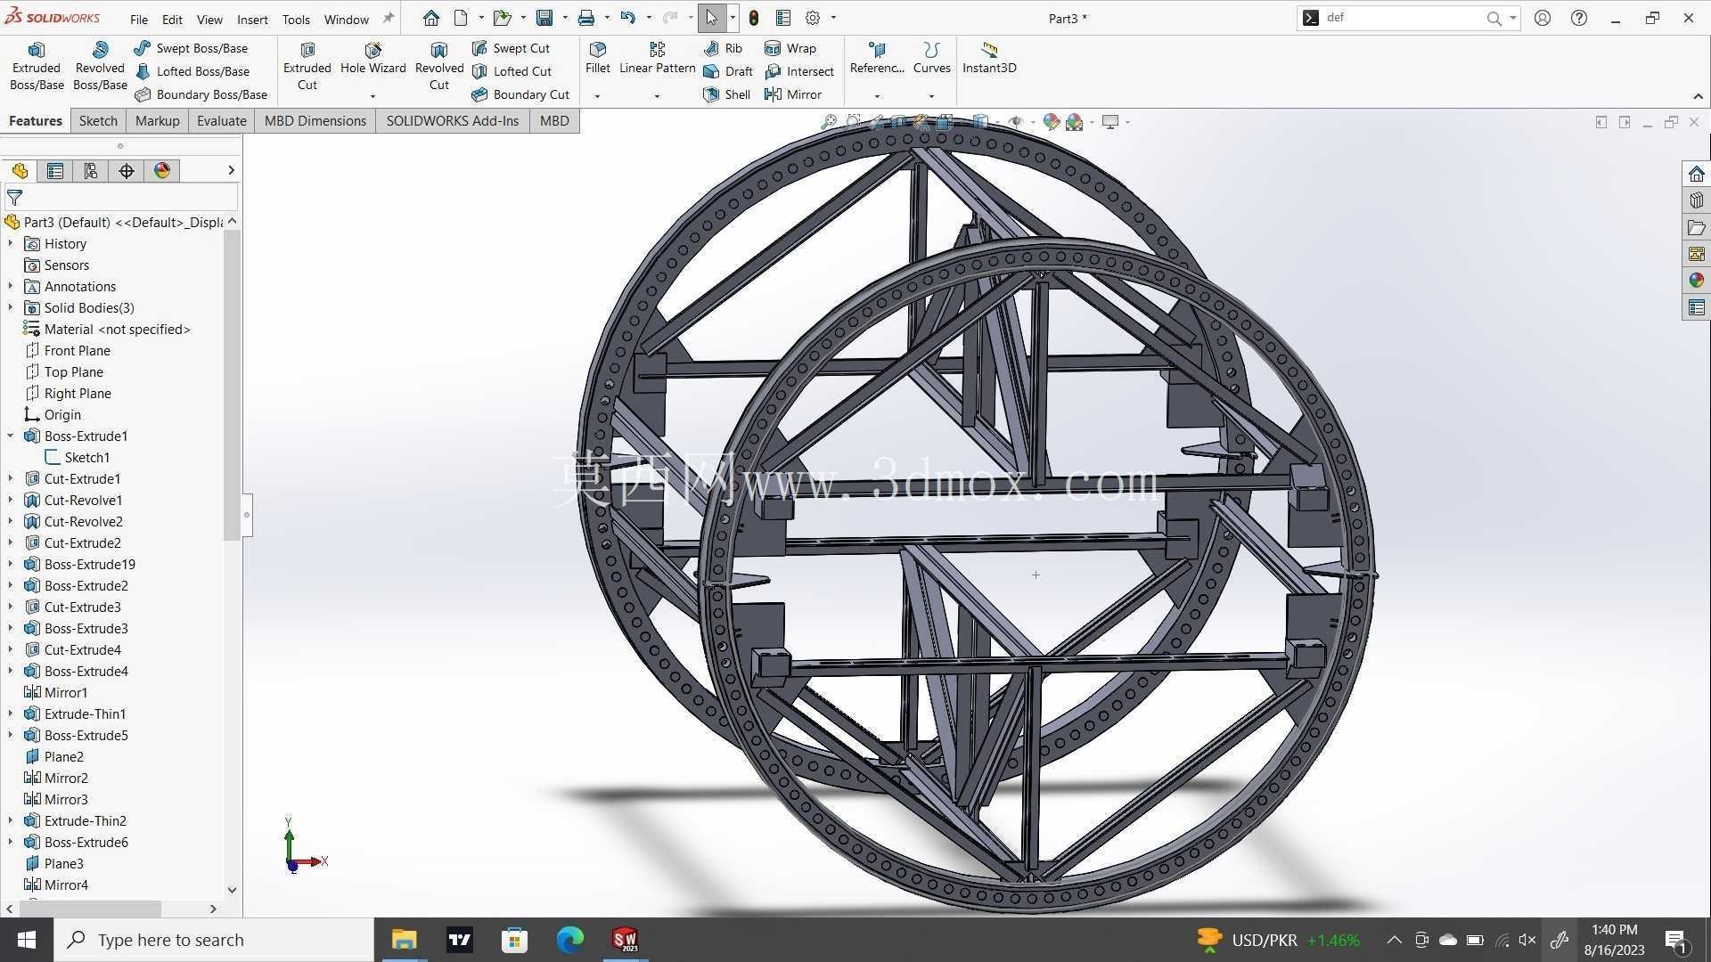Switch to the Sketch tab
This screenshot has height=962, width=1711.
click(98, 121)
